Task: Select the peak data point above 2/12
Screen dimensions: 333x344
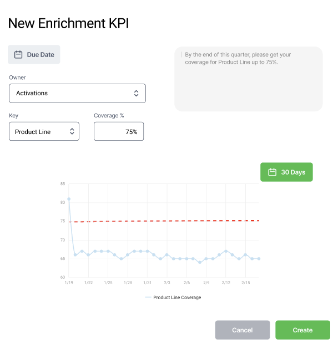Action: pos(226,251)
